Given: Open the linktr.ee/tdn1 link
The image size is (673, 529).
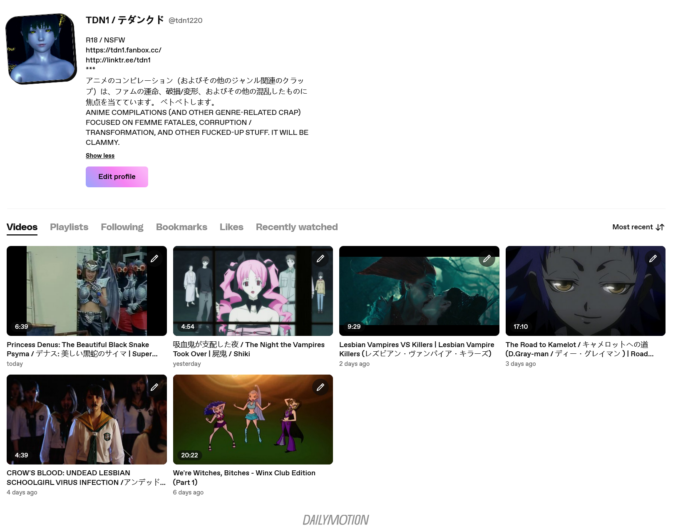Looking at the screenshot, I should click(118, 60).
